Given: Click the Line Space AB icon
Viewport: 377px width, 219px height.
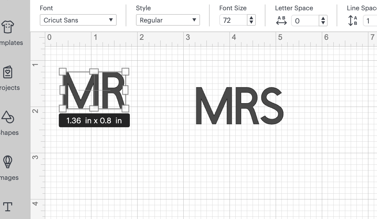Looking at the screenshot, I should coord(353,21).
